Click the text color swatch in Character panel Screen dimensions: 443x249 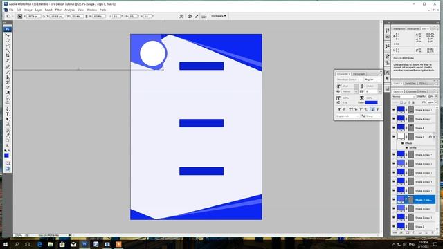tap(371, 102)
